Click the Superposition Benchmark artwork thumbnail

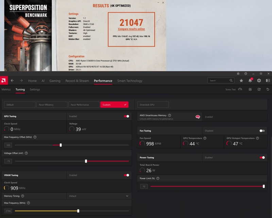tap(28, 36)
